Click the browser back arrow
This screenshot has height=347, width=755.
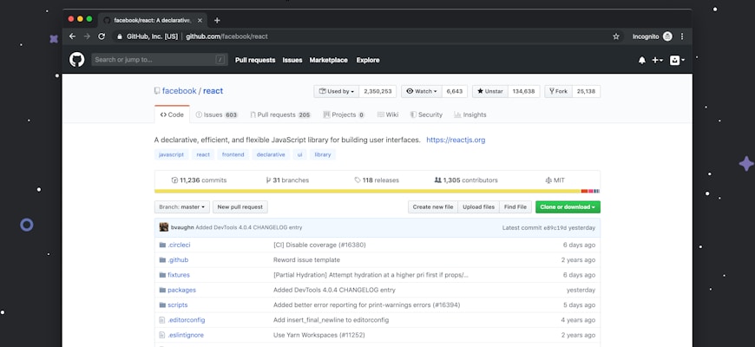click(72, 36)
